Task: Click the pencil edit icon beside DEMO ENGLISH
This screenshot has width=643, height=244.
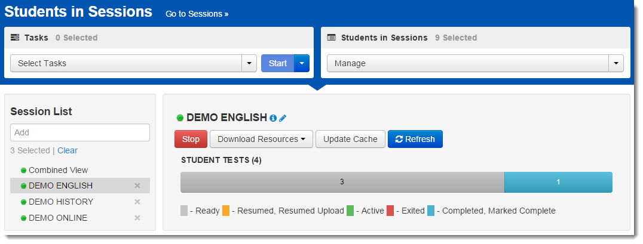Action: click(x=283, y=118)
